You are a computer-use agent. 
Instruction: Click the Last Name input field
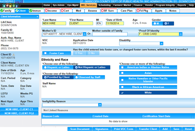point(54,23)
